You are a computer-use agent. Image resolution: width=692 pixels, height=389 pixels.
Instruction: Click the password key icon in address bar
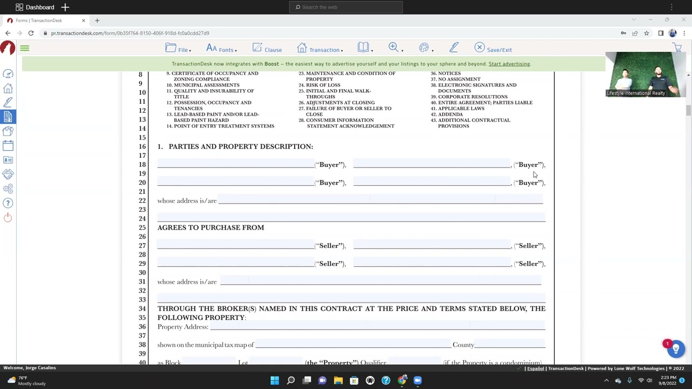(623, 33)
